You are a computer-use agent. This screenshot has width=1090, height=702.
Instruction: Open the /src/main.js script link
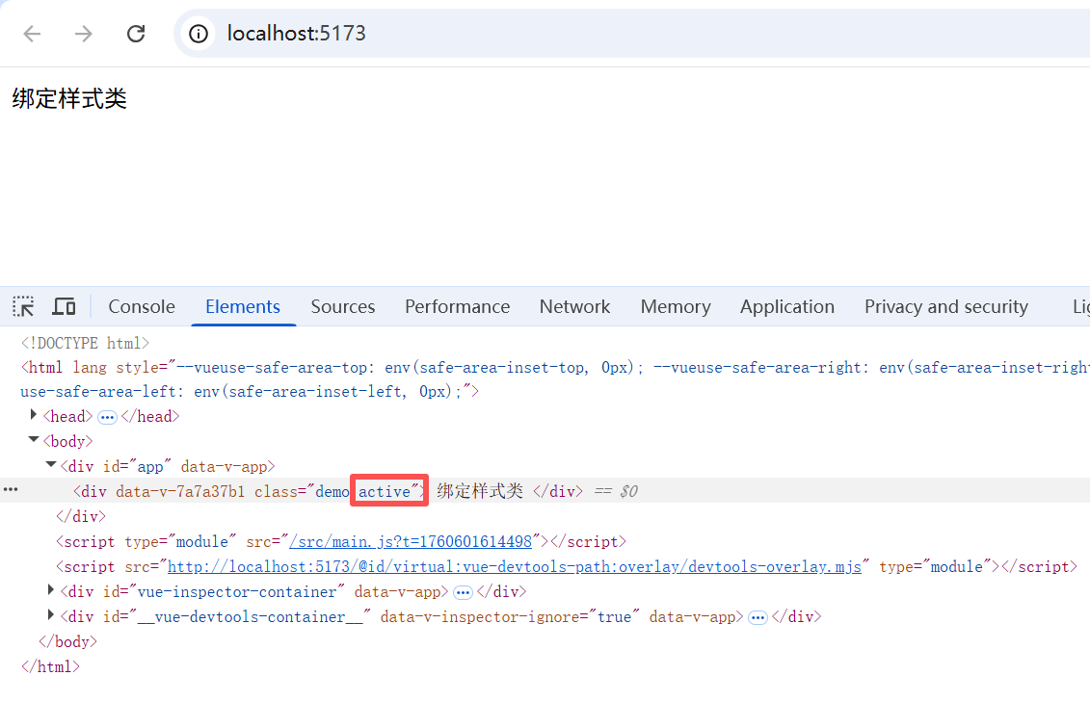click(x=411, y=541)
